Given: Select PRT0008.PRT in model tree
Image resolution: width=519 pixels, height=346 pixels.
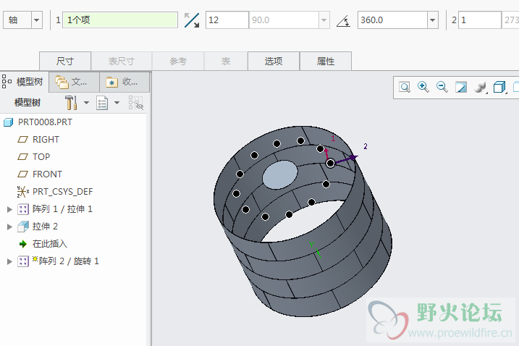Looking at the screenshot, I should tap(45, 122).
